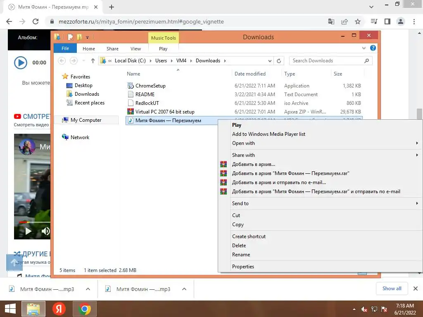Close the Митя Фомин browser tab
Viewport: 423px width, 317px height.
pyautogui.click(x=96, y=7)
